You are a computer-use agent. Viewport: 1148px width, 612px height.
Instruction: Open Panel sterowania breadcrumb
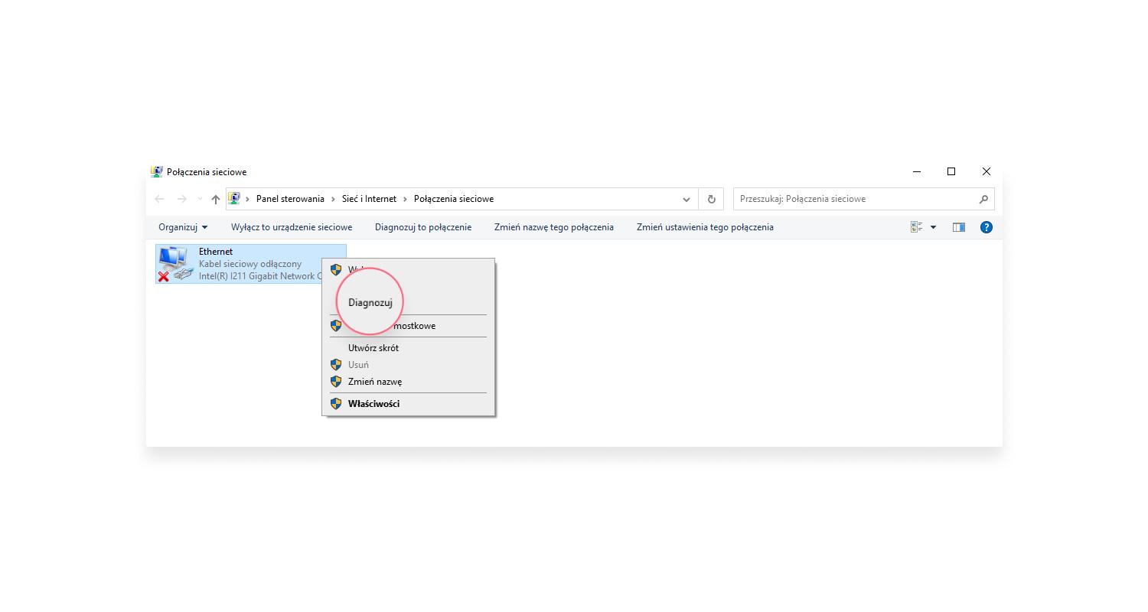pyautogui.click(x=290, y=199)
